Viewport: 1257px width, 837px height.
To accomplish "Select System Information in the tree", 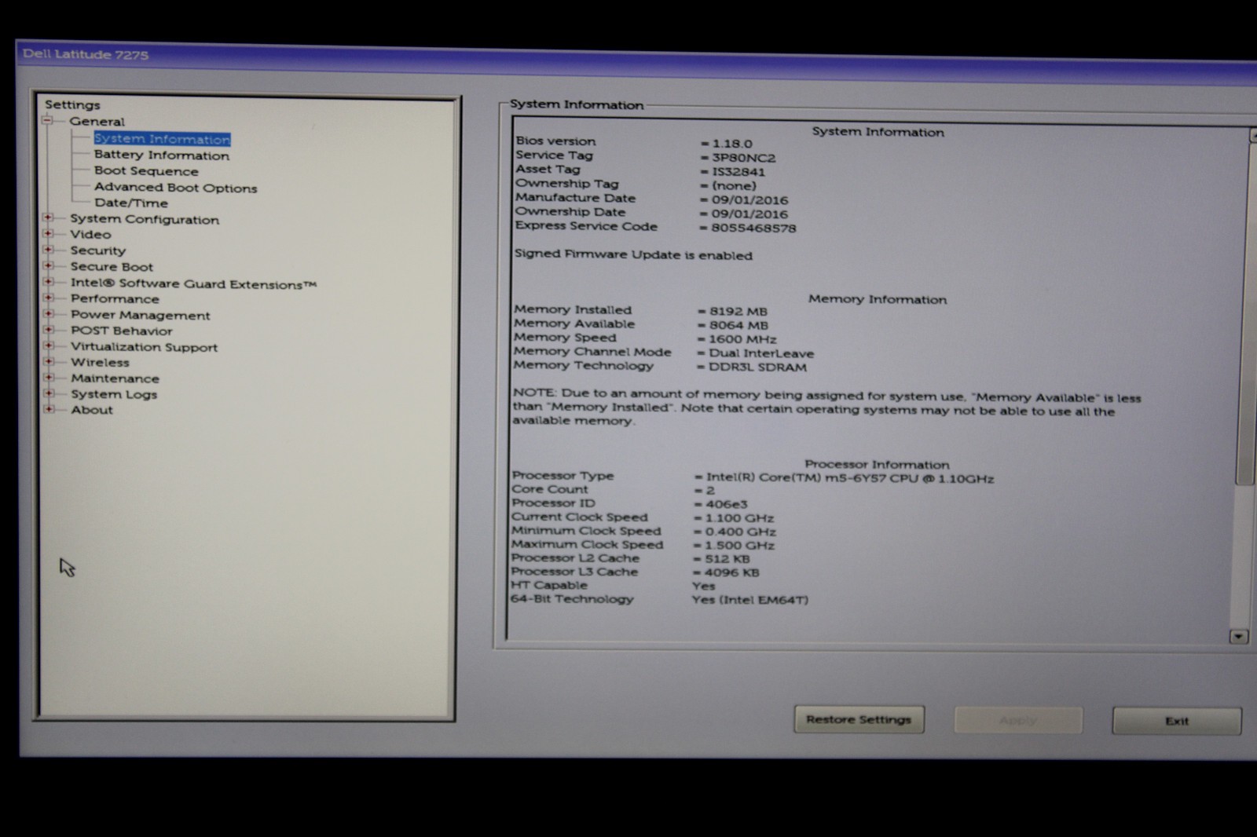I will 162,139.
